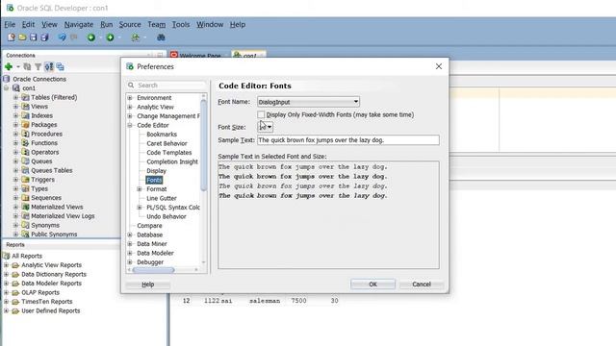Click the Undo toolbar icon
Image resolution: width=616 pixels, height=346 pixels.
coord(62,37)
